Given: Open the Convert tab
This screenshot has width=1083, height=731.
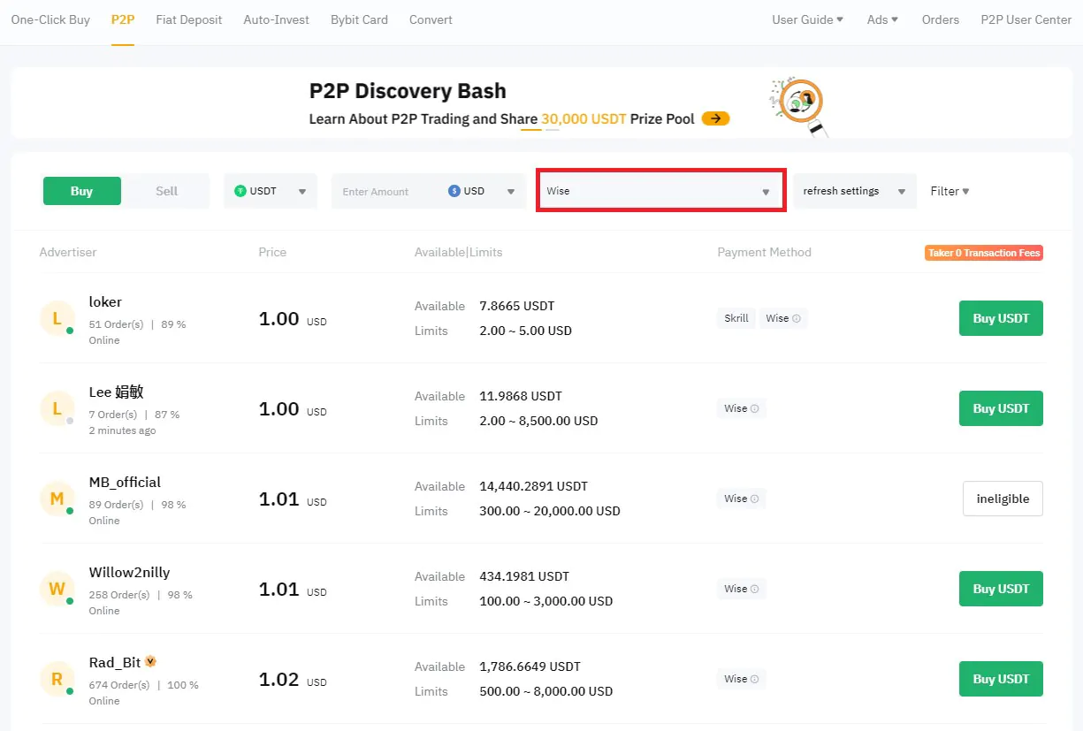Looking at the screenshot, I should coord(431,19).
